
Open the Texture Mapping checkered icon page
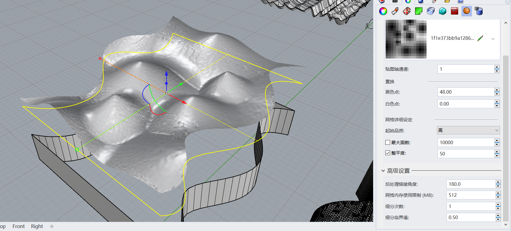407,11
